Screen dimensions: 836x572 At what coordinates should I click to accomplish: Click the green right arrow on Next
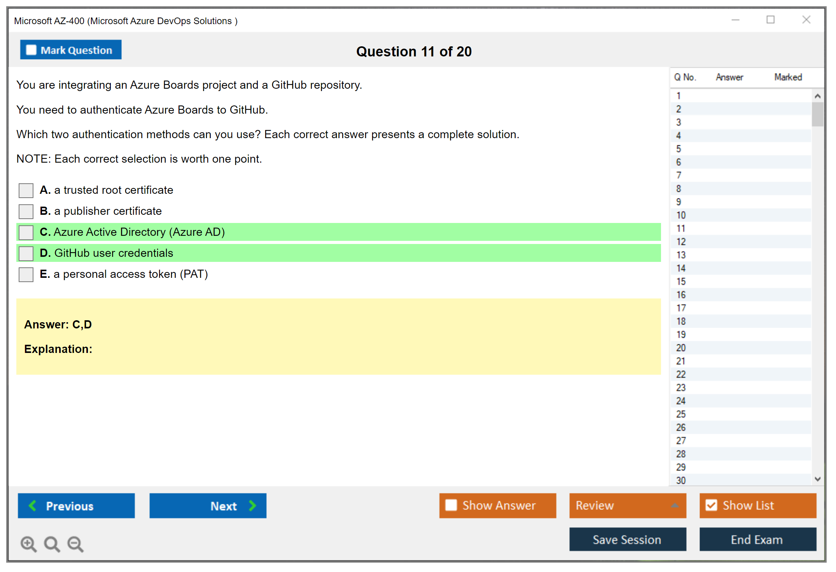[252, 505]
